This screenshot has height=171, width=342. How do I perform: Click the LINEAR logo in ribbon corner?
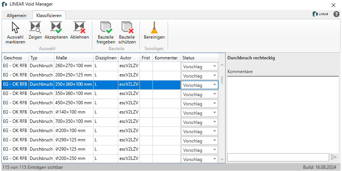pyautogui.click(x=320, y=14)
